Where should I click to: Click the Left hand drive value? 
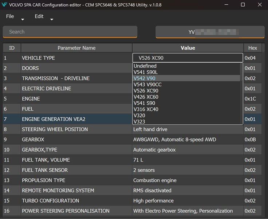[x=188, y=129]
